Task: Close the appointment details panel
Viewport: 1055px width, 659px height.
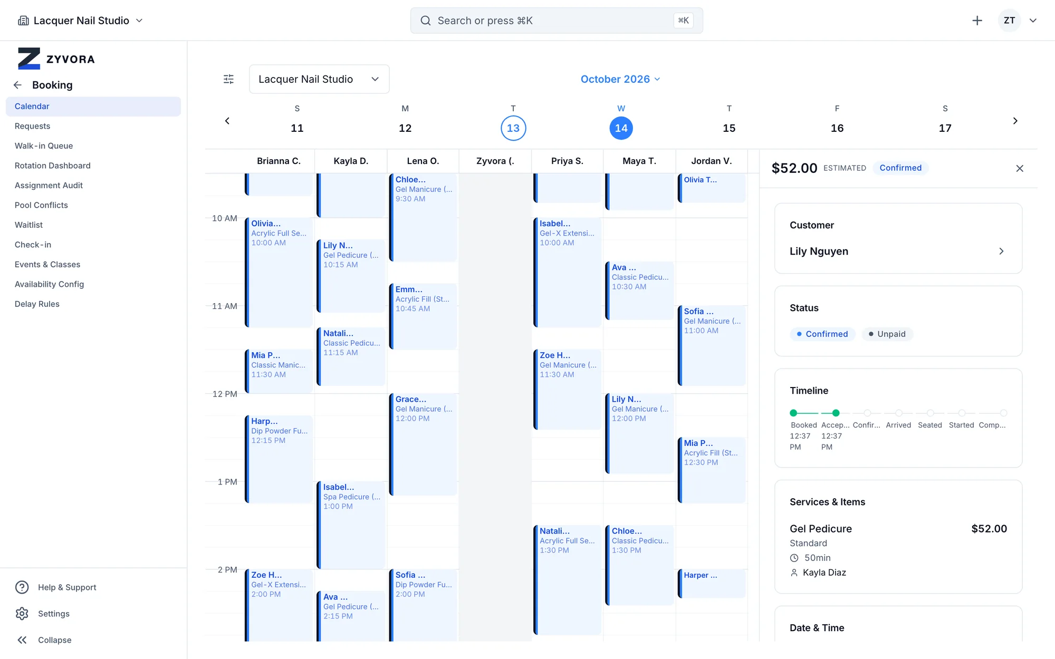Action: 1020,168
